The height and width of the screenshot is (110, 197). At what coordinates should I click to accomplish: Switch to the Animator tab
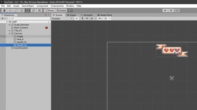(87, 15)
